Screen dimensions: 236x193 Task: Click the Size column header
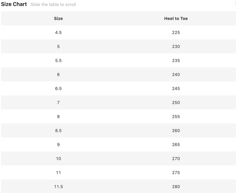[x=58, y=18]
